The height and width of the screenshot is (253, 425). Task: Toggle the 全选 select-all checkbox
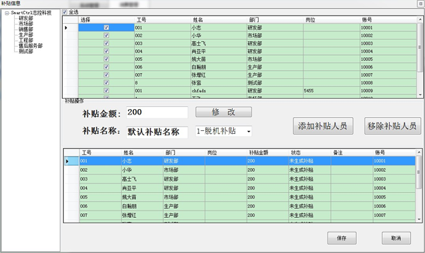coord(65,12)
